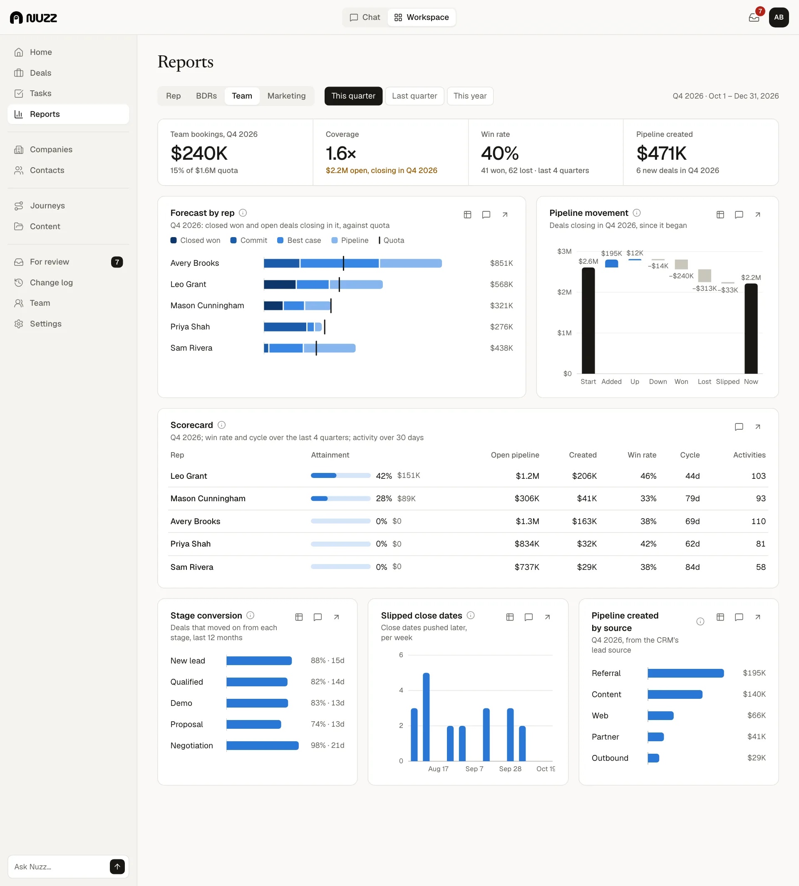Switch to Workspace mode
Image resolution: width=799 pixels, height=886 pixels.
click(422, 17)
